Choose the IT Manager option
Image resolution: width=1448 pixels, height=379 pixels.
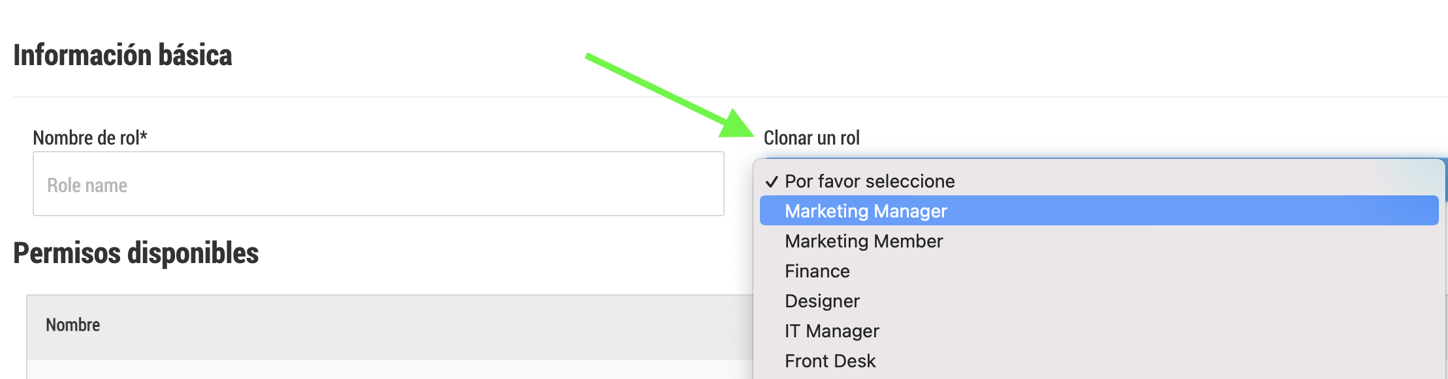1099,331
